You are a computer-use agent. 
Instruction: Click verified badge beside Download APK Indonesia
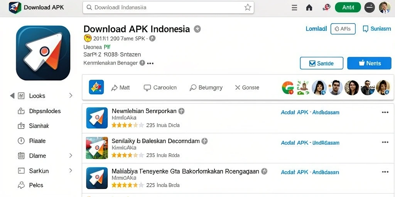point(197,29)
